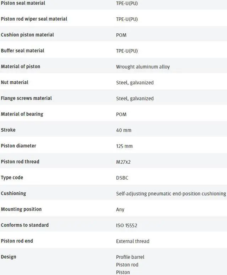
Task: Select the Nut material label
Action: coord(15,82)
